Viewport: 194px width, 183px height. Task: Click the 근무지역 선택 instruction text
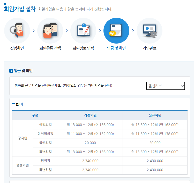click(x=63, y=86)
